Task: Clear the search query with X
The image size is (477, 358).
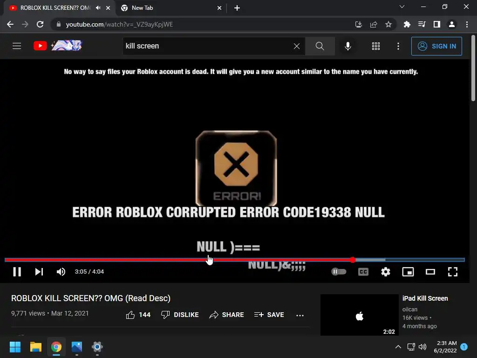Action: coord(297,46)
